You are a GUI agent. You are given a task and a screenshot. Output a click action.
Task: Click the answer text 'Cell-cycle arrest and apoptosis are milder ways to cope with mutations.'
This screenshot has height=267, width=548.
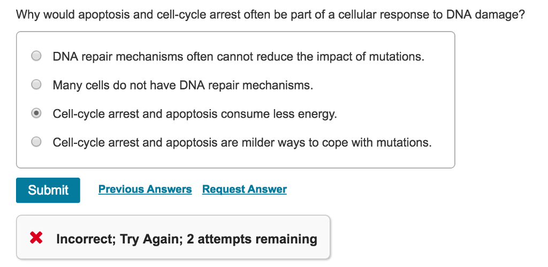(x=242, y=142)
